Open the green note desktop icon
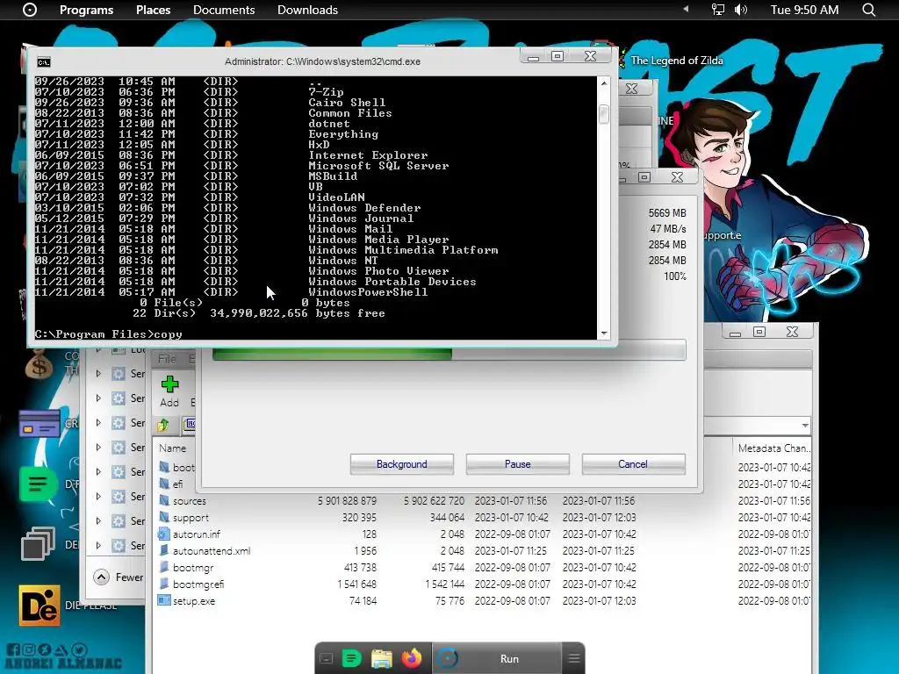Viewport: 899px width, 674px height. tap(39, 484)
